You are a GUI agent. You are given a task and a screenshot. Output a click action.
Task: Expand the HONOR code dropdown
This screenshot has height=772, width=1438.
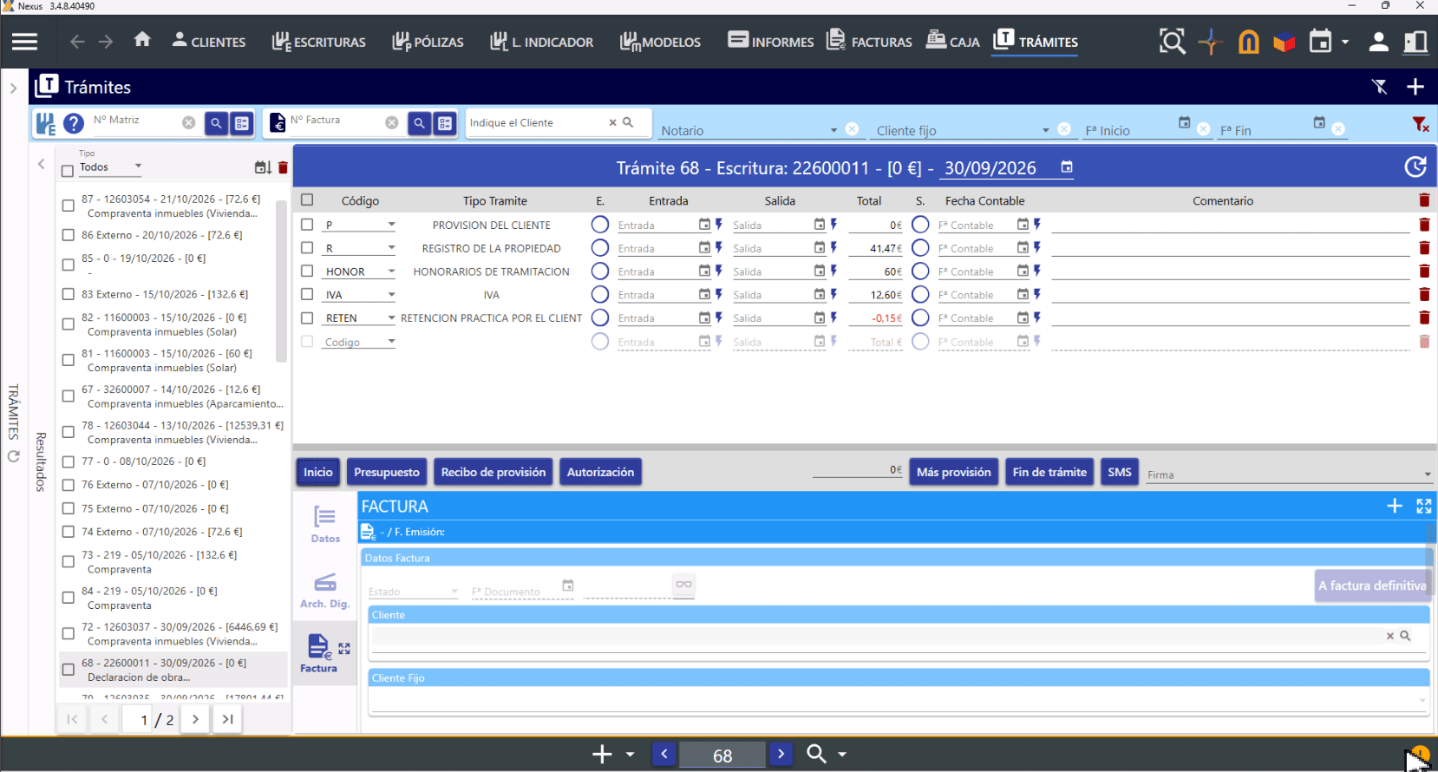391,272
